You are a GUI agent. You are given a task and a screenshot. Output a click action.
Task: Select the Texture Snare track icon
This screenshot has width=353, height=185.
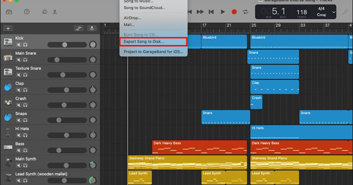tap(8, 72)
